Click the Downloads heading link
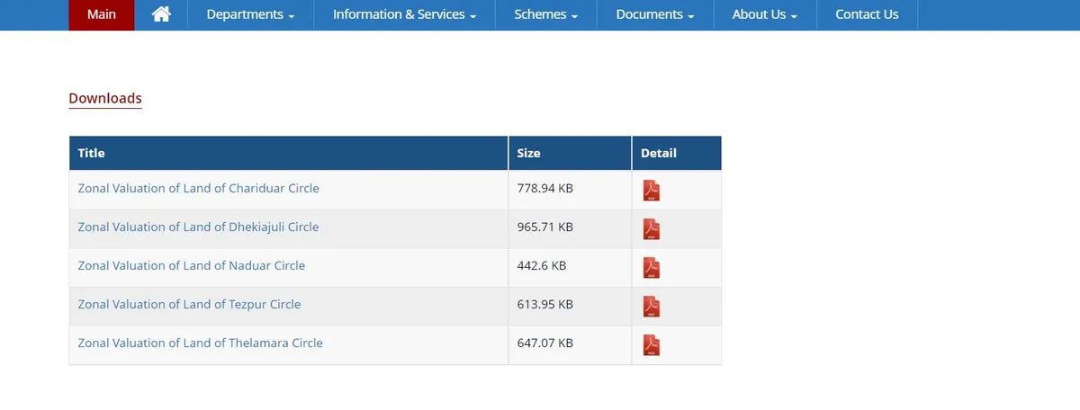 [x=105, y=99]
